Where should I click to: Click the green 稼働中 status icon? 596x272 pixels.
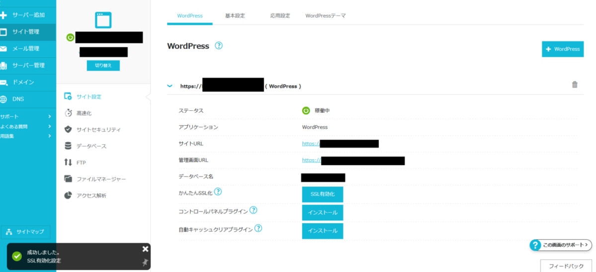pyautogui.click(x=306, y=110)
